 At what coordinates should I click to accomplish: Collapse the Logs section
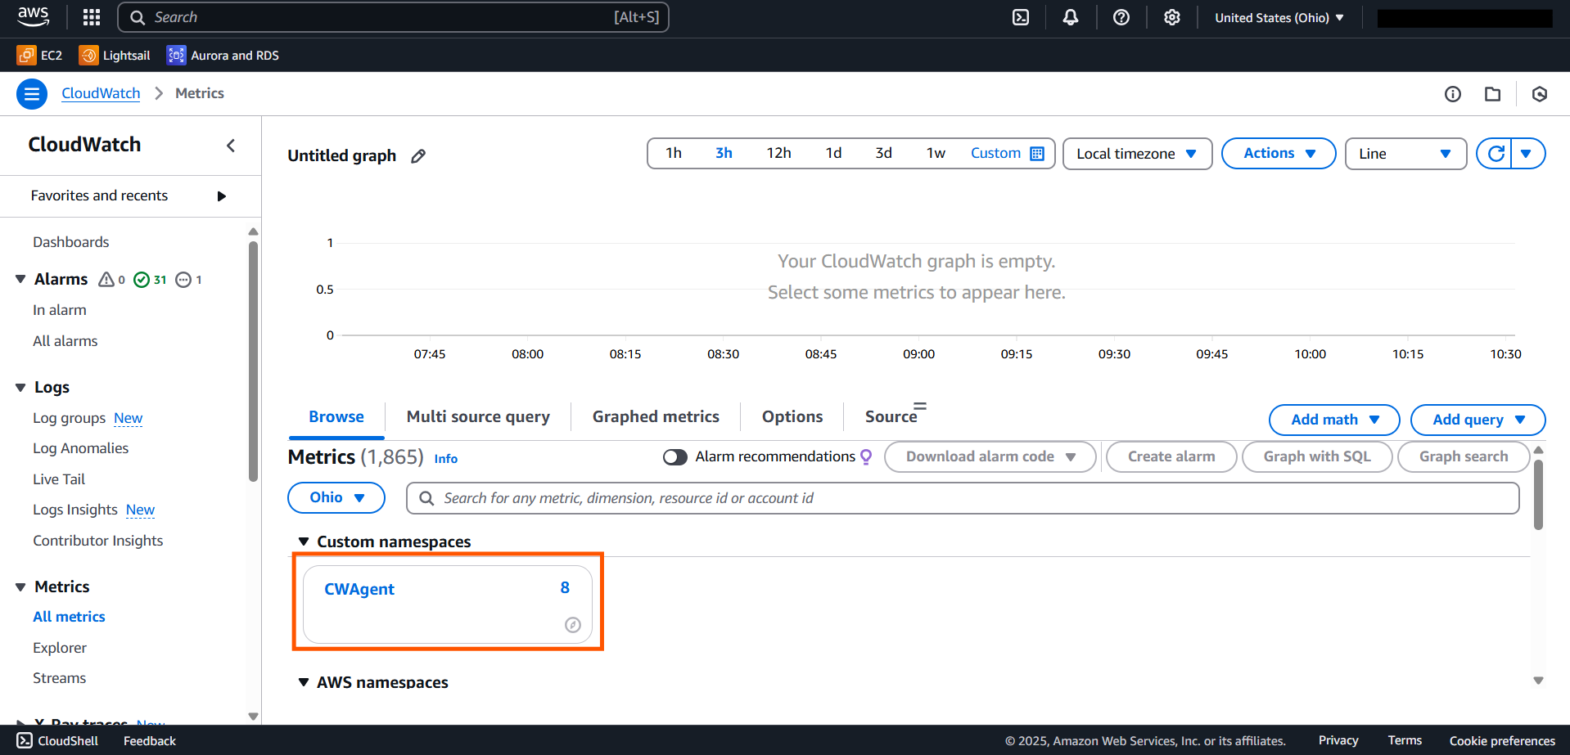click(20, 388)
